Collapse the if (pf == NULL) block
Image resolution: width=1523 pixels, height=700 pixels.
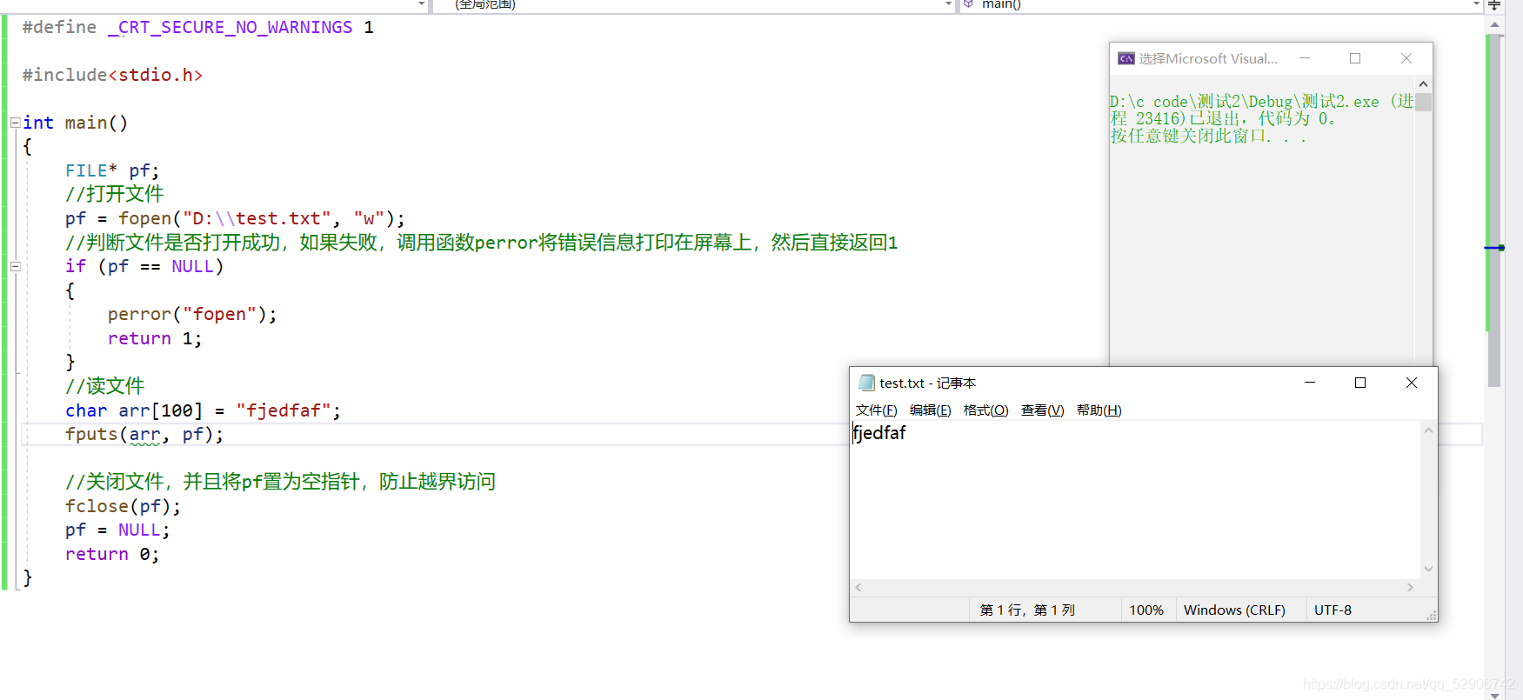(x=15, y=266)
